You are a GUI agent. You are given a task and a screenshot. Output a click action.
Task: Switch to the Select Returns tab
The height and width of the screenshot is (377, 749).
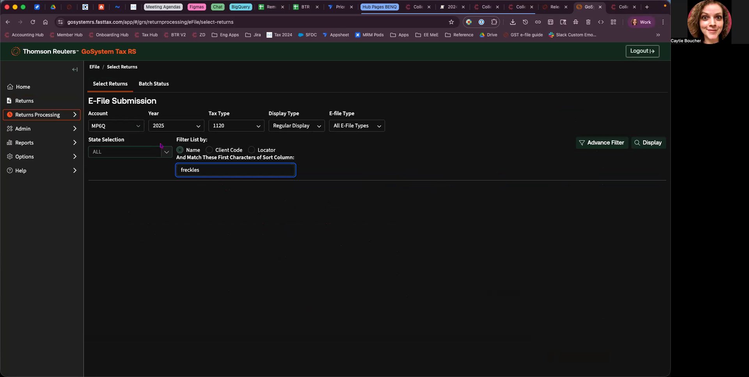coord(110,84)
